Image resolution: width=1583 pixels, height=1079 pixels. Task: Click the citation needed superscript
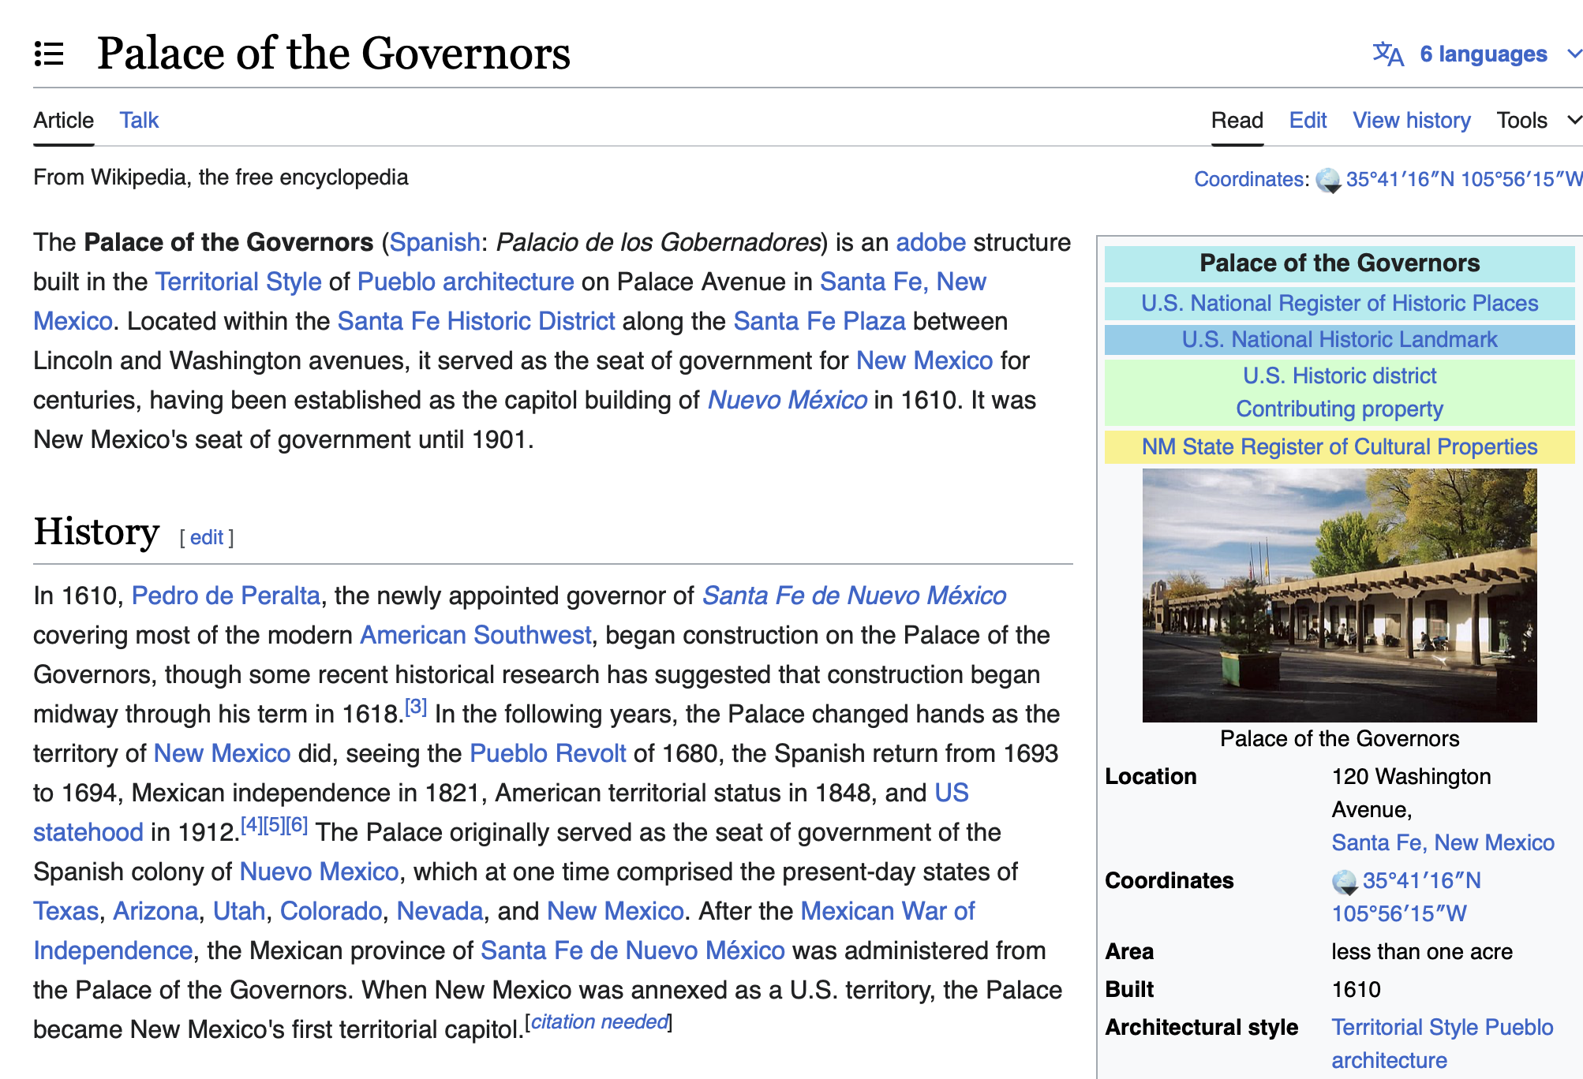(599, 1022)
